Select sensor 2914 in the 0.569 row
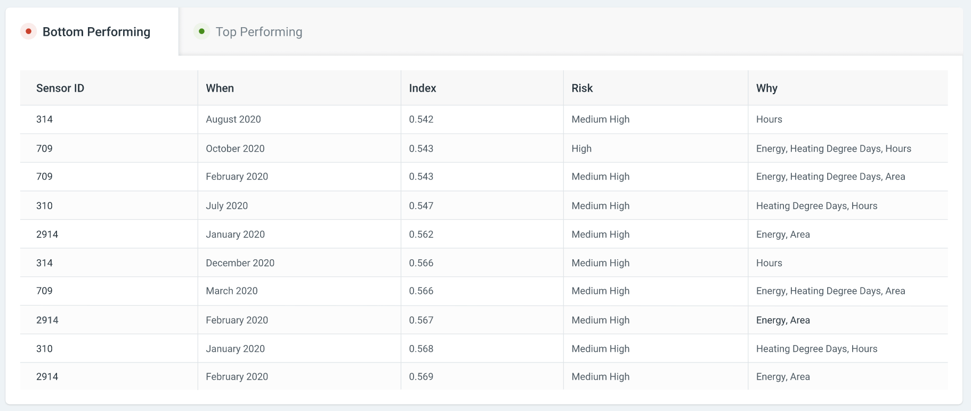This screenshot has height=411, width=971. coord(47,377)
